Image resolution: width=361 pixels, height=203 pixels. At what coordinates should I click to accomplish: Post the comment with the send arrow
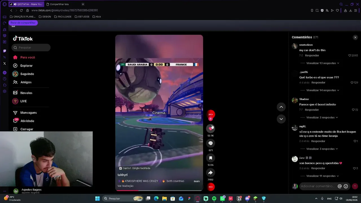coord(355,186)
